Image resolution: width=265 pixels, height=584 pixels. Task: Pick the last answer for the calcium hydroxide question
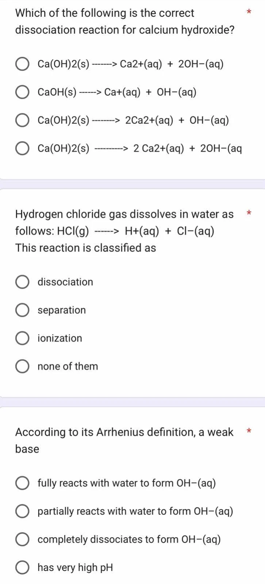coord(22,148)
